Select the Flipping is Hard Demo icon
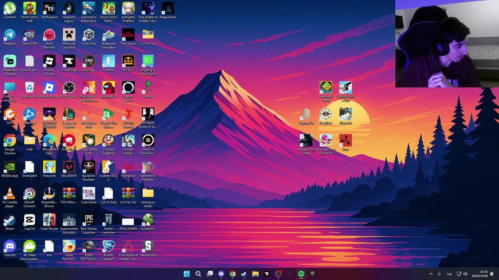Screen dimensions: 499x280 point(148,65)
